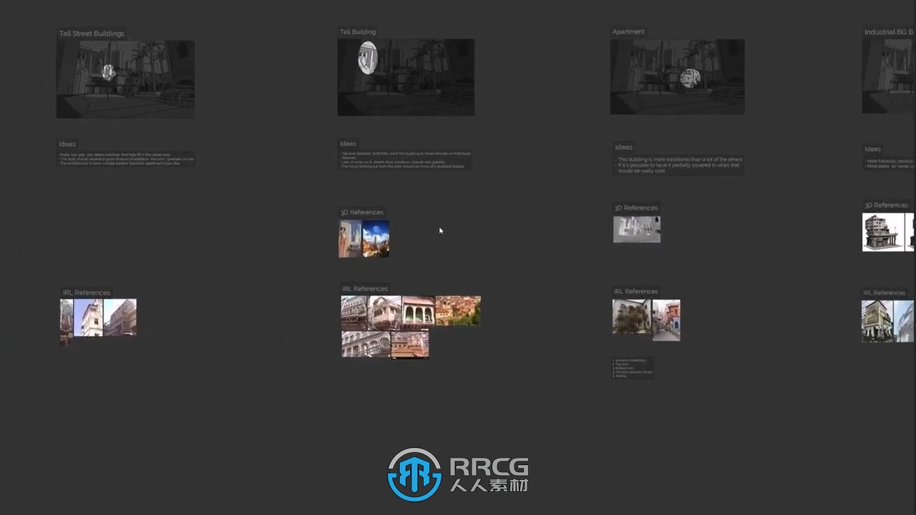Select pale building 3D reference under Tall Building
The width and height of the screenshot is (916, 515).
click(x=350, y=239)
